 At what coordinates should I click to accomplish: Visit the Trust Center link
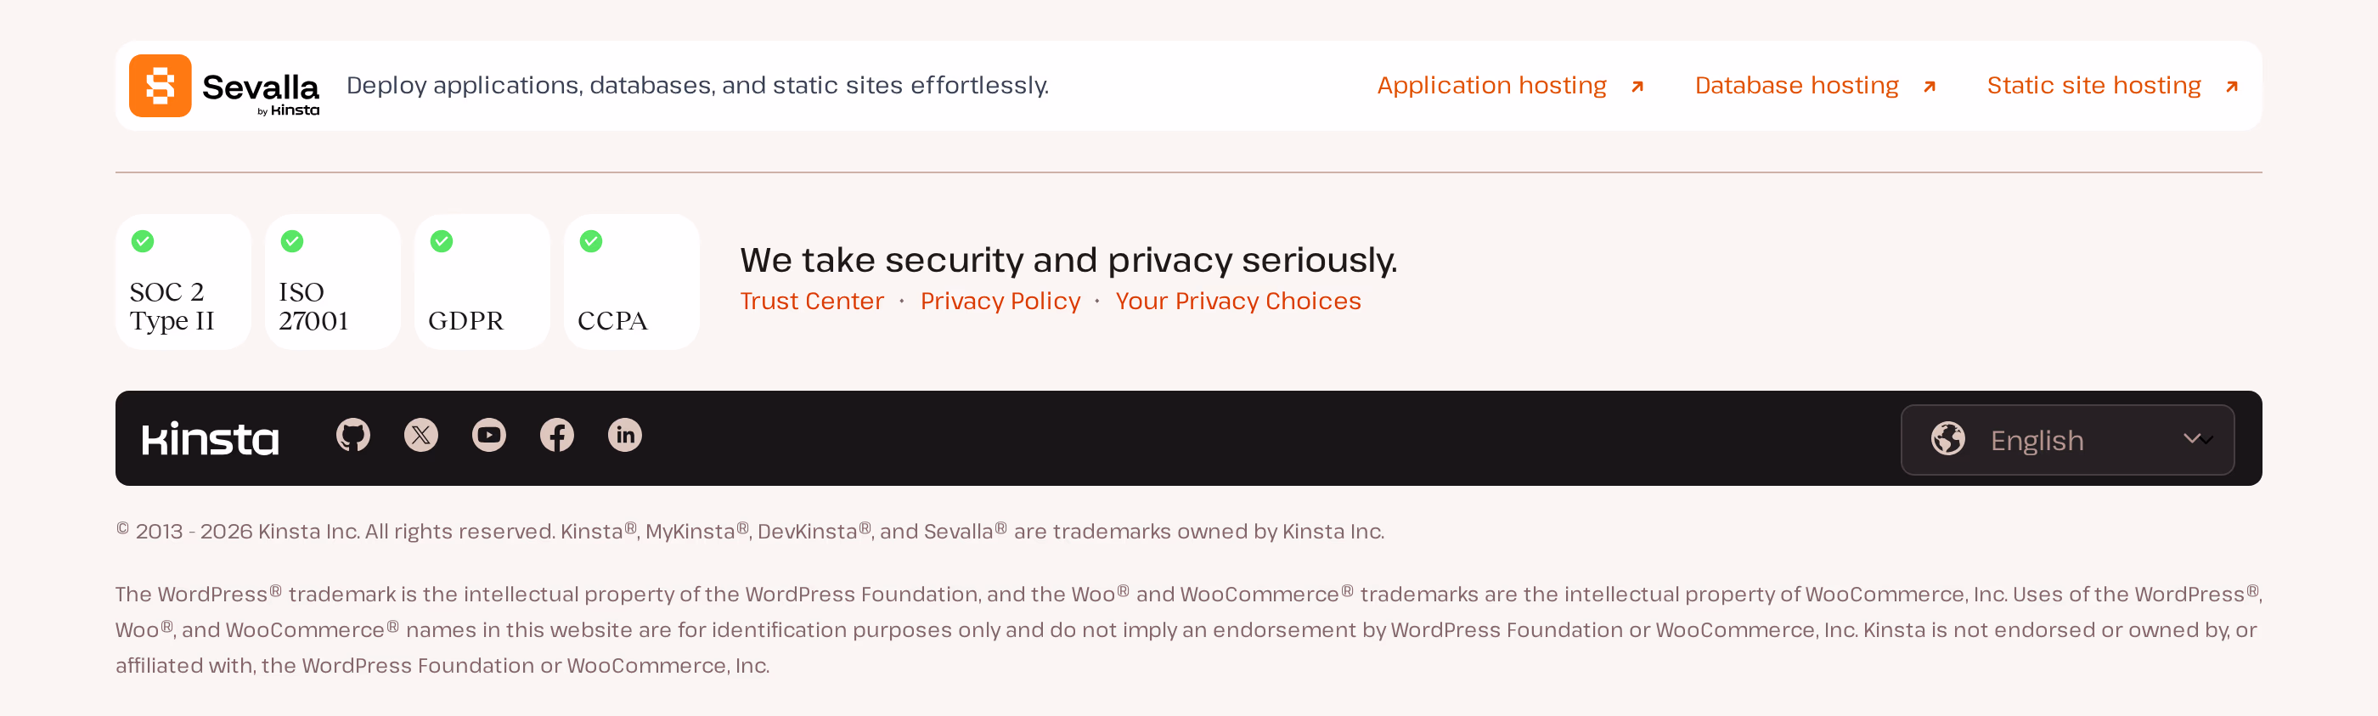coord(811,302)
